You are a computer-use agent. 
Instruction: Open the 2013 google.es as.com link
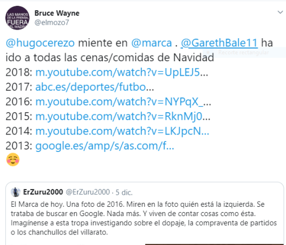point(105,146)
